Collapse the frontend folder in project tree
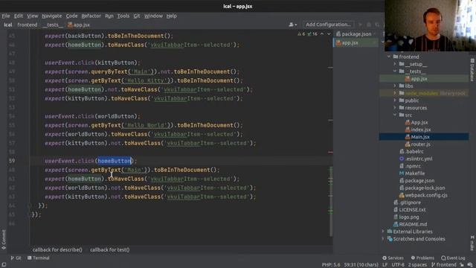 [388, 57]
